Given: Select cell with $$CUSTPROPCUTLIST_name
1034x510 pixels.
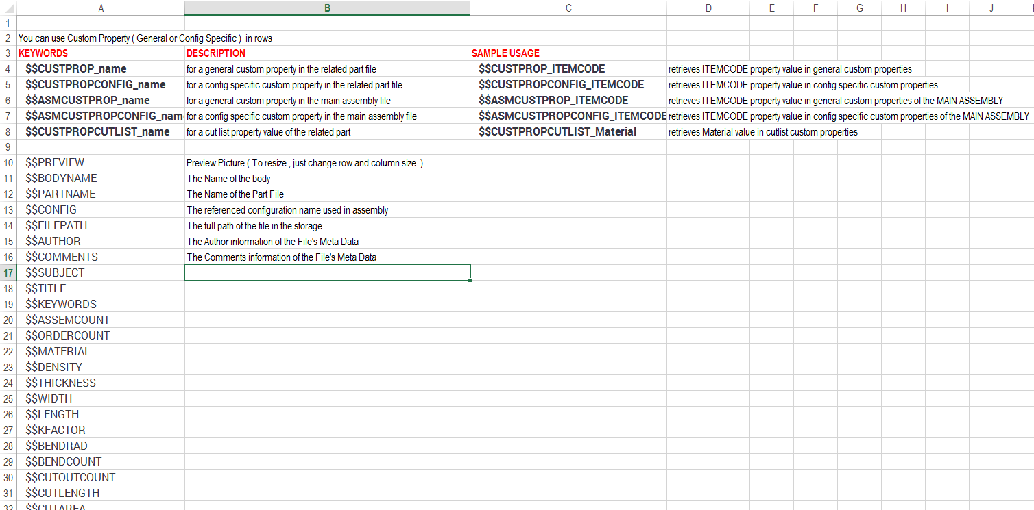Looking at the screenshot, I should pyautogui.click(x=101, y=131).
